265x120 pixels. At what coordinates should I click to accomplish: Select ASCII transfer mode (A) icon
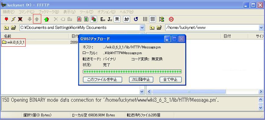coord(79,19)
